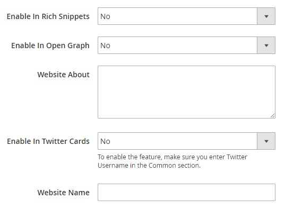Click the Open Graph dropdown arrow icon
Viewport: 285px width, 209px height.
(266, 46)
